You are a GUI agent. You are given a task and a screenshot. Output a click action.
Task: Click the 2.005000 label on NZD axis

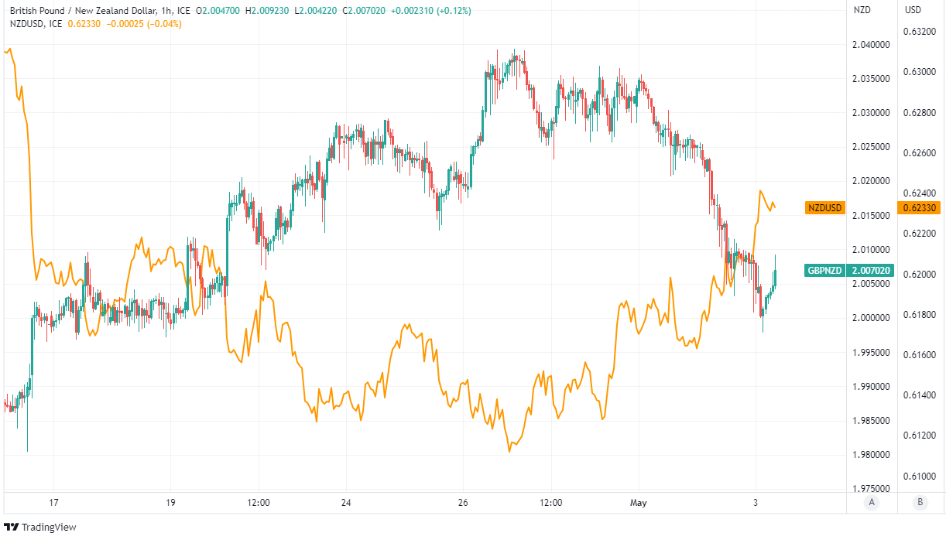click(872, 284)
